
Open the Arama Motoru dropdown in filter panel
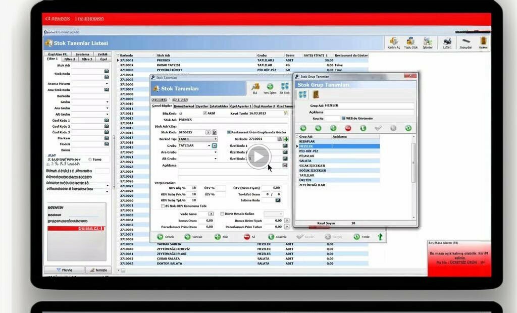[x=107, y=83]
